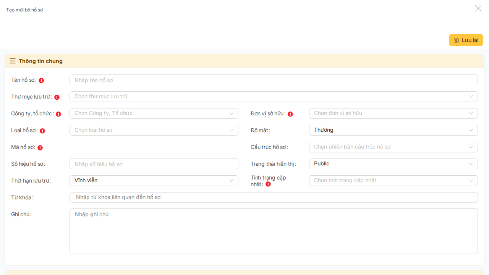Image resolution: width=489 pixels, height=275 pixels.
Task: Expand the Chọn Công ty, Tổ chức dropdown
Action: (x=154, y=113)
